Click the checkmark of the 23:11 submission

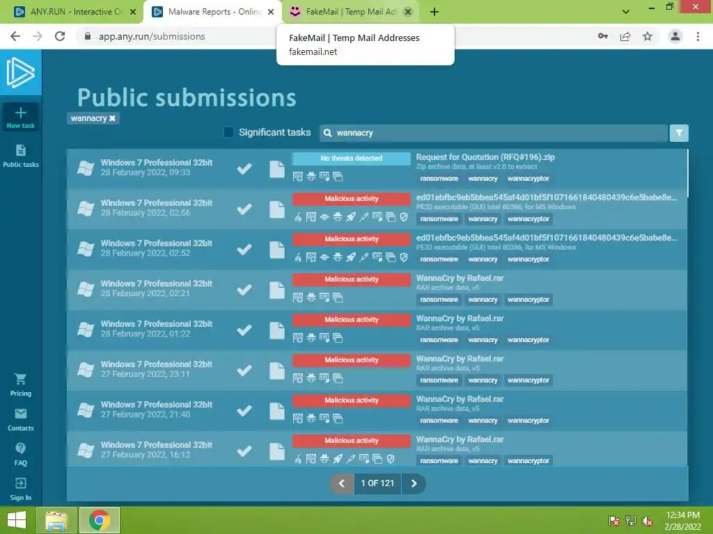244,370
